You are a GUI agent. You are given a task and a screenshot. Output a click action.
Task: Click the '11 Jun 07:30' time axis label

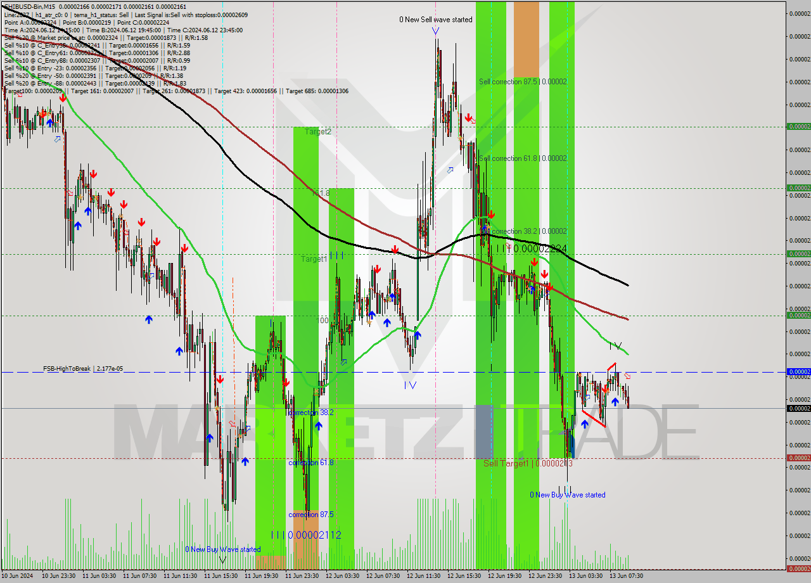coord(141,576)
